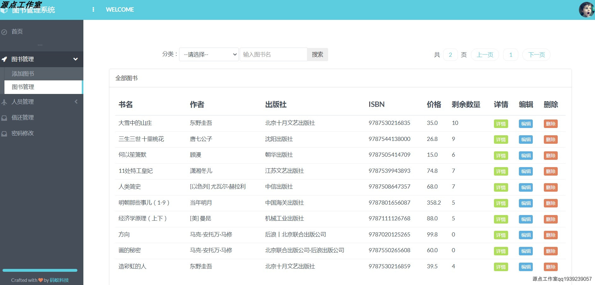Viewport: 595px width, 285px height.
Task: Click the home icon beside 首页
Action: [3, 32]
